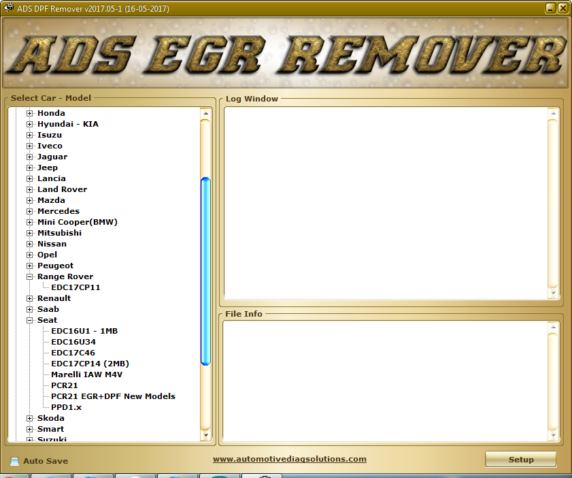Click the File Info scroll down arrow
The width and height of the screenshot is (572, 478).
click(x=554, y=435)
